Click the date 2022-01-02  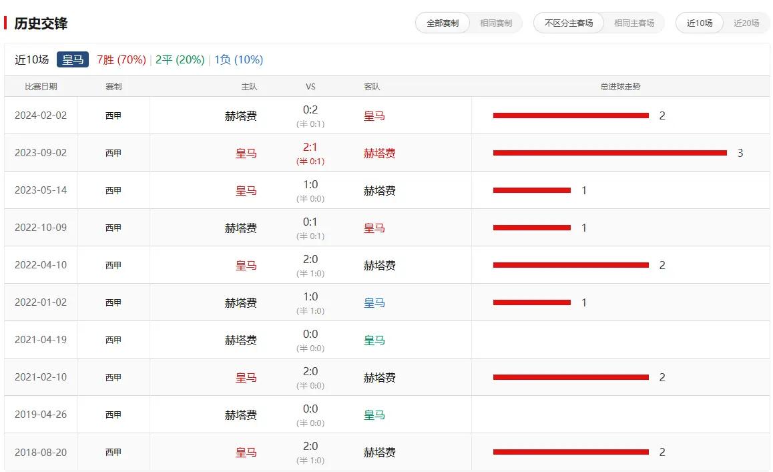[x=41, y=302]
